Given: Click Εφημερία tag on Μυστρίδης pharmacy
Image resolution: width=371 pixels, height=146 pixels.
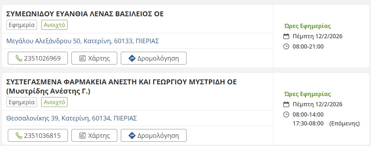Looking at the screenshot, I should 22,102.
